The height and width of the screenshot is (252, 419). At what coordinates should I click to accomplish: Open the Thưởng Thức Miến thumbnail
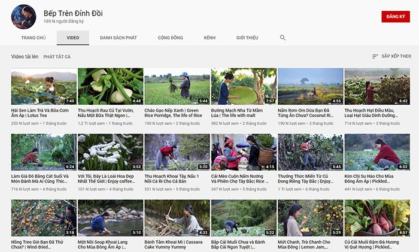coord(311,152)
